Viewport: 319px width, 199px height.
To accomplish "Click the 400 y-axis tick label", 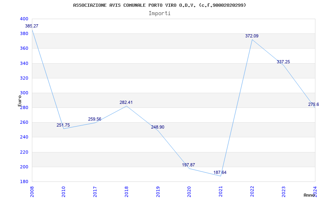I will 24,19.
